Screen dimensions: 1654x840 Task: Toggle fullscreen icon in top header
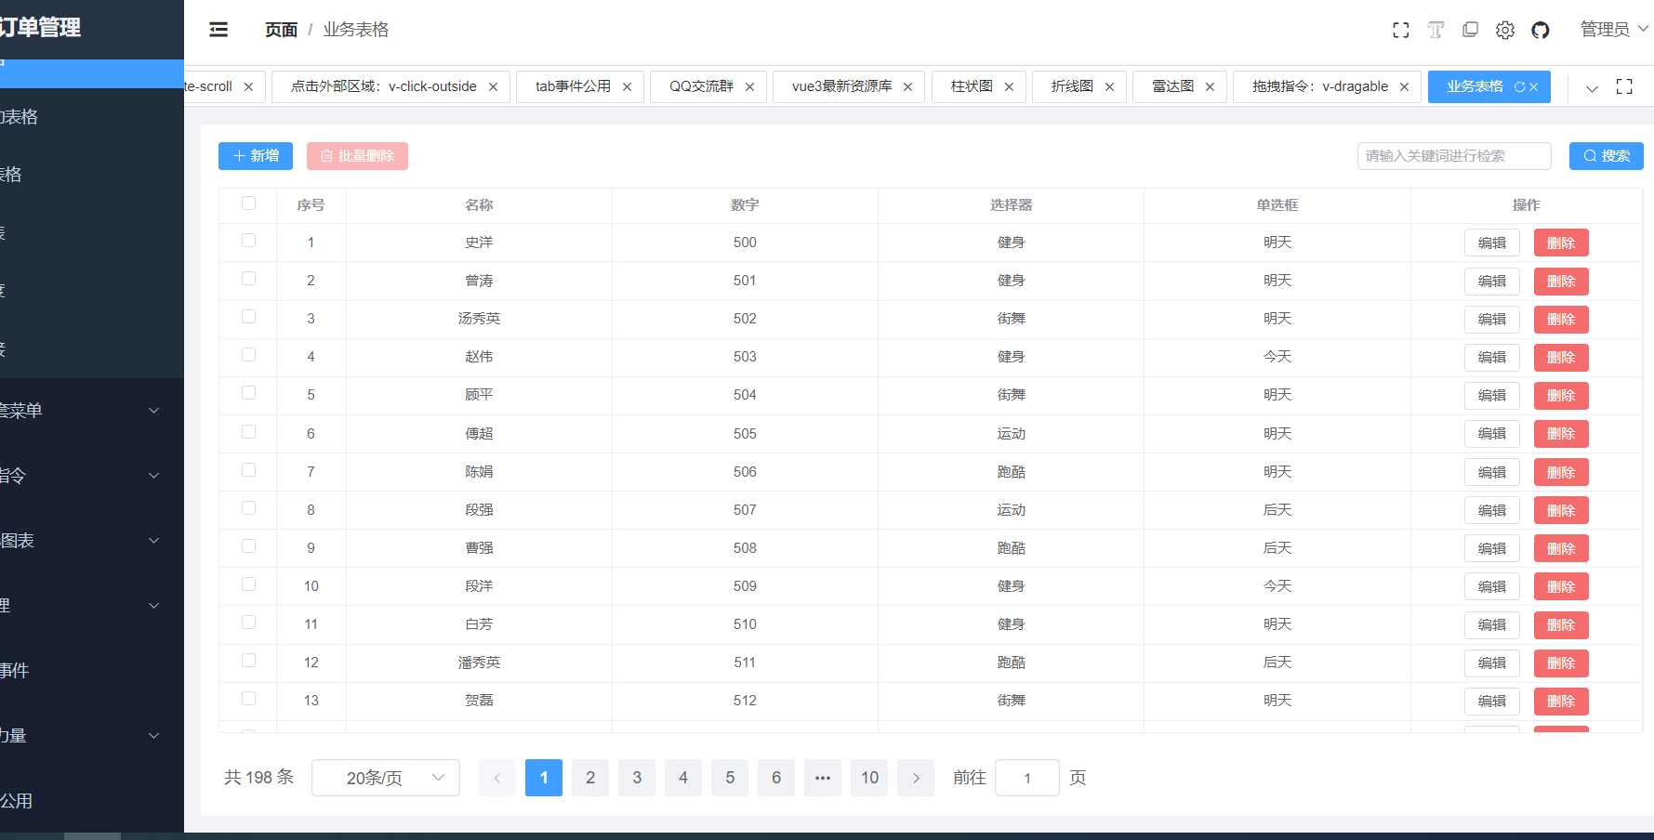click(1401, 30)
